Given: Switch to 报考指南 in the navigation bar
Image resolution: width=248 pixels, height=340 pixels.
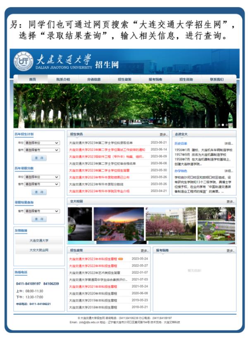Looking at the screenshot, I should coord(155,79).
